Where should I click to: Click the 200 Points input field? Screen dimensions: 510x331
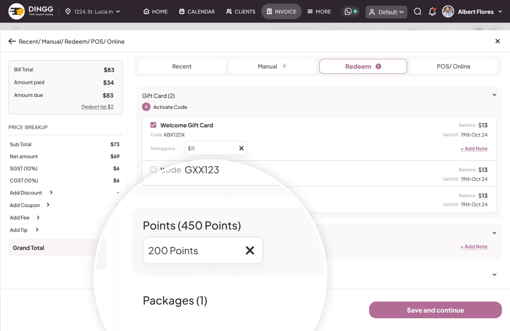(203, 251)
